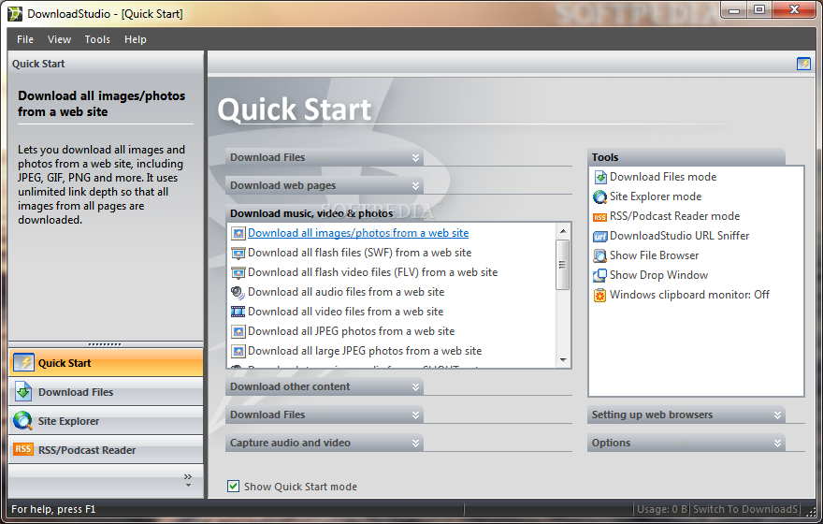823x524 pixels.
Task: Switch to Site Explorer sidebar tab
Action: pyautogui.click(x=106, y=420)
